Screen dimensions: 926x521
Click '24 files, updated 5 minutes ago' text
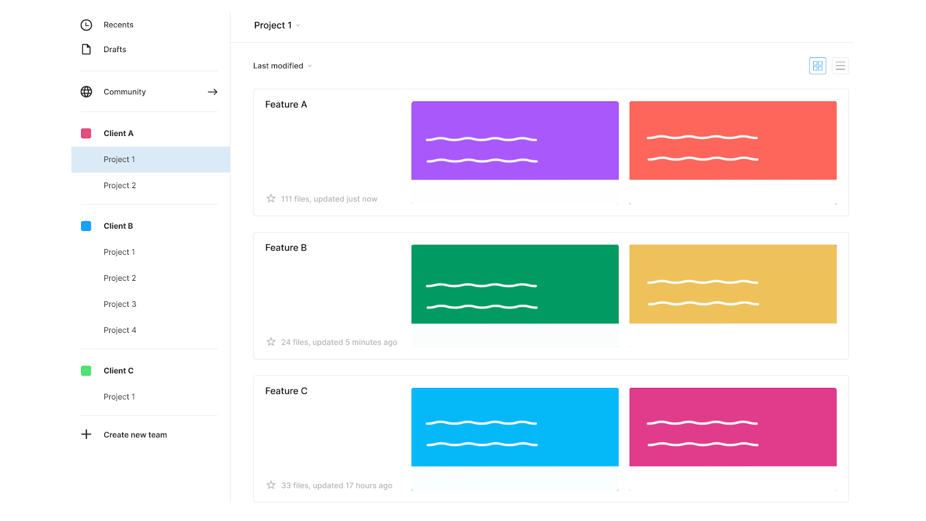pos(339,342)
